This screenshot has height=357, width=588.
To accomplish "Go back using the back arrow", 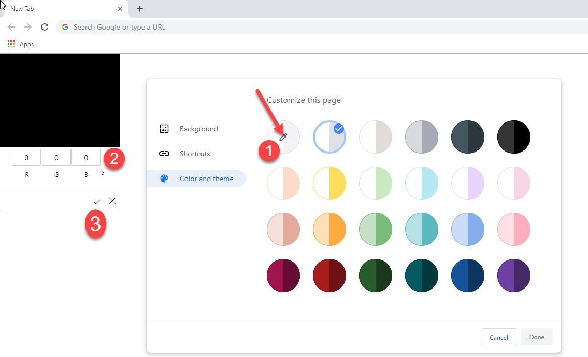I will (11, 27).
